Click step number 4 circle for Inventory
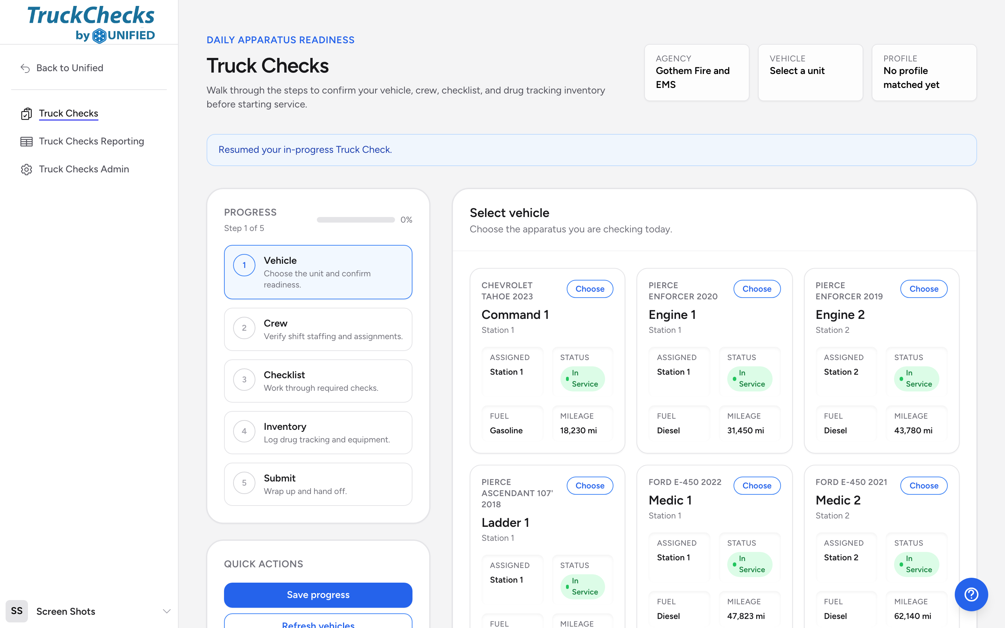Viewport: 1005px width, 628px height. [244, 431]
